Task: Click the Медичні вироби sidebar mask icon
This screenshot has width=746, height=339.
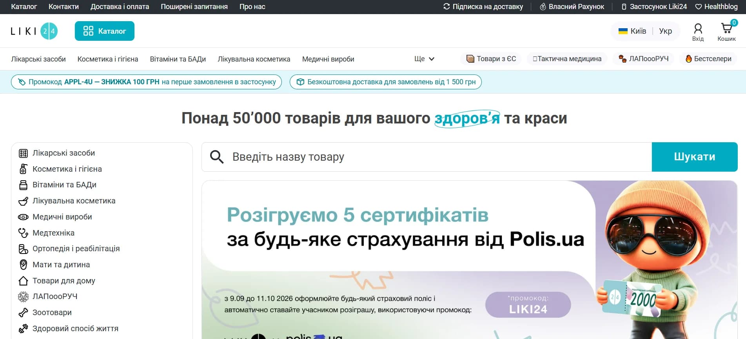Action: [23, 217]
